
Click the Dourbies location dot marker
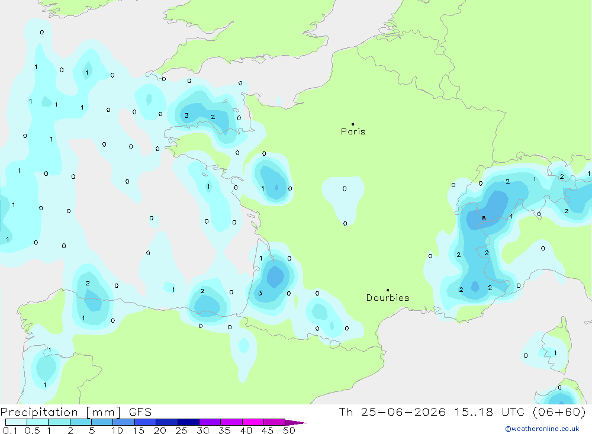tap(388, 290)
